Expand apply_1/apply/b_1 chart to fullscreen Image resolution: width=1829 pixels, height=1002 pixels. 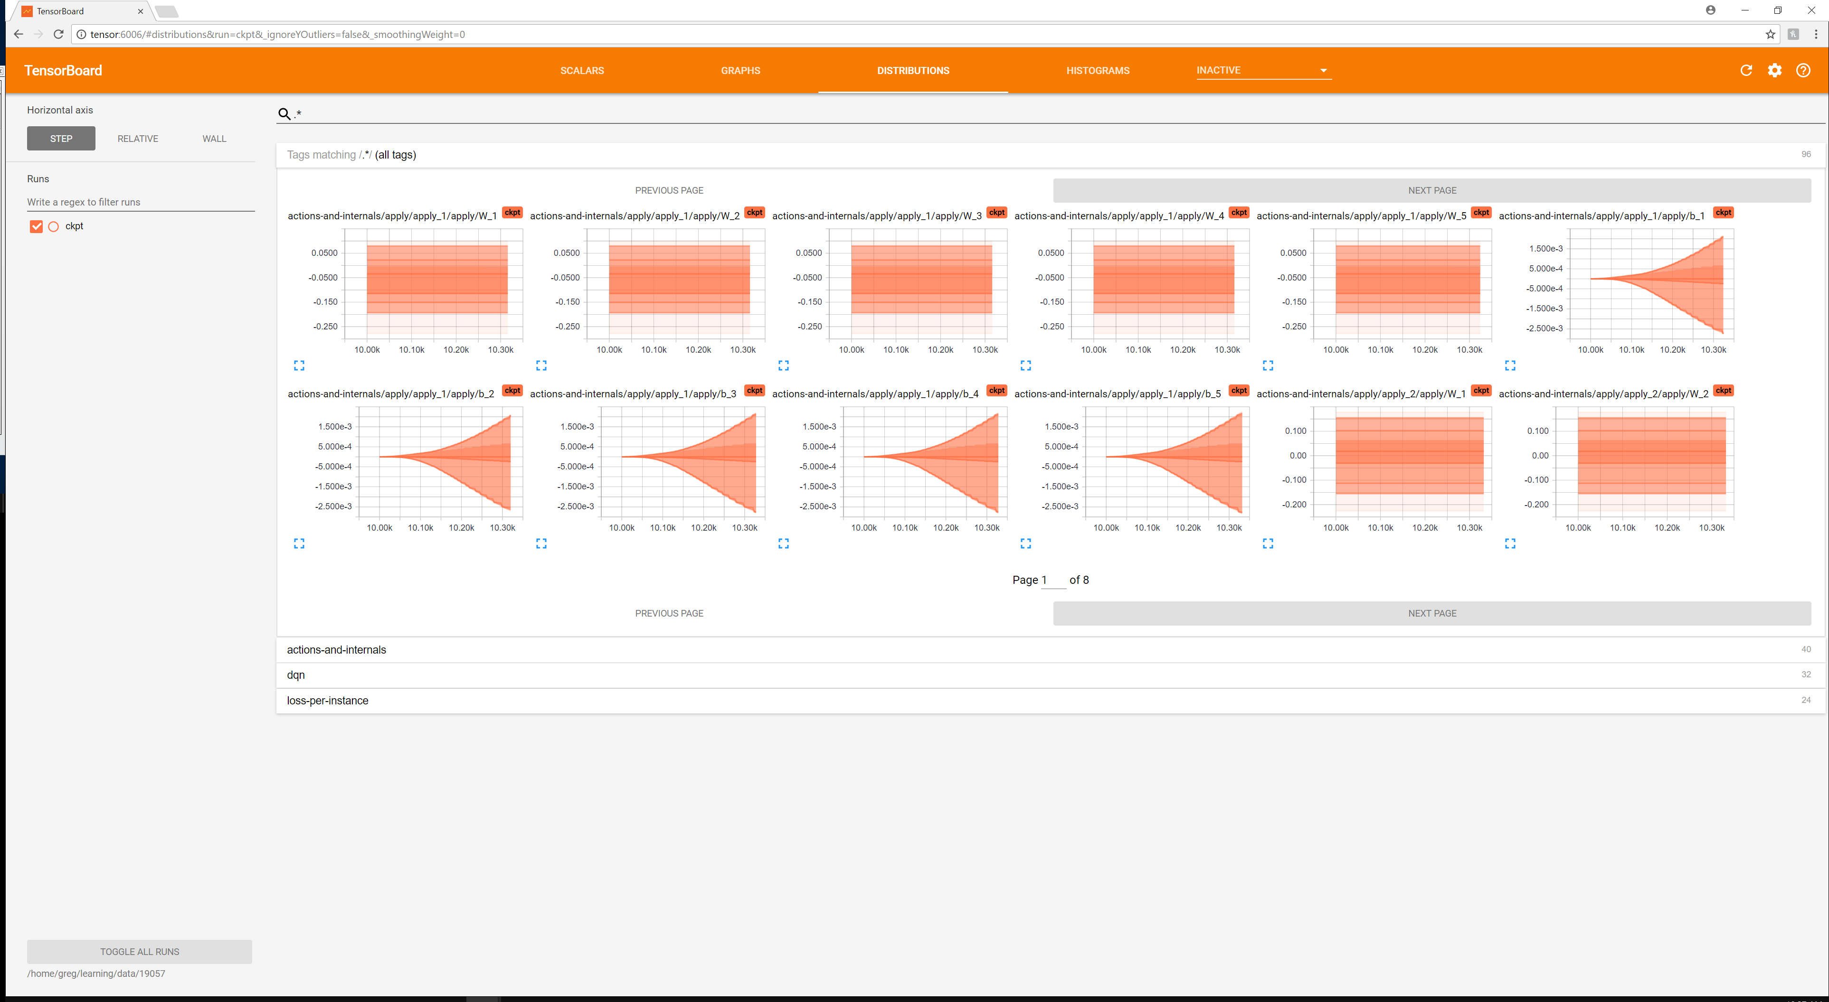[x=1510, y=365]
